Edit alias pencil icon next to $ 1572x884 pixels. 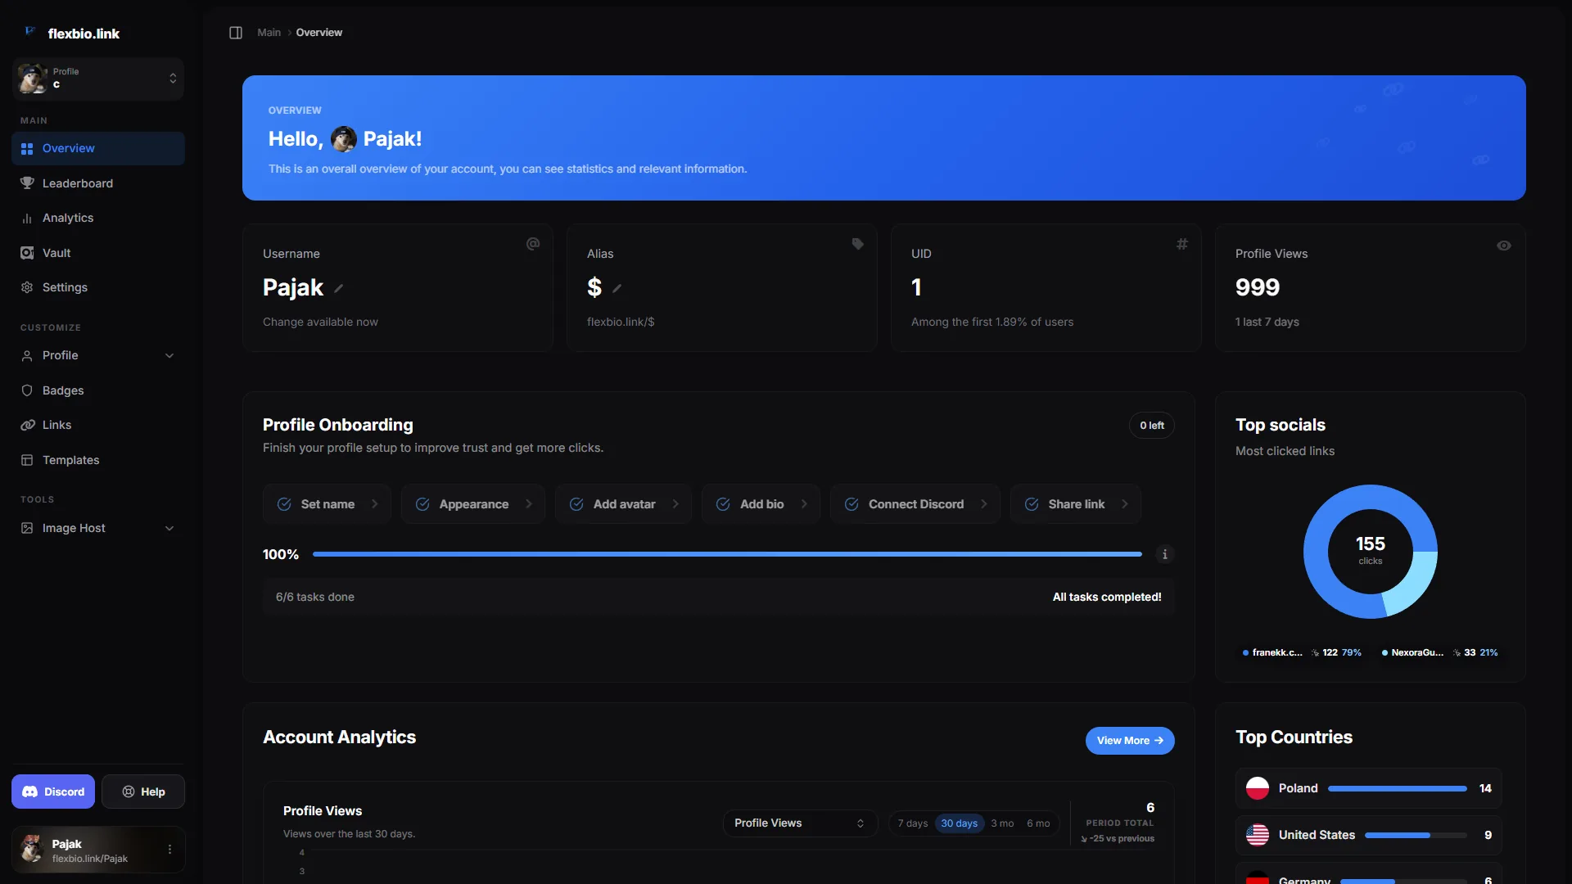tap(617, 288)
